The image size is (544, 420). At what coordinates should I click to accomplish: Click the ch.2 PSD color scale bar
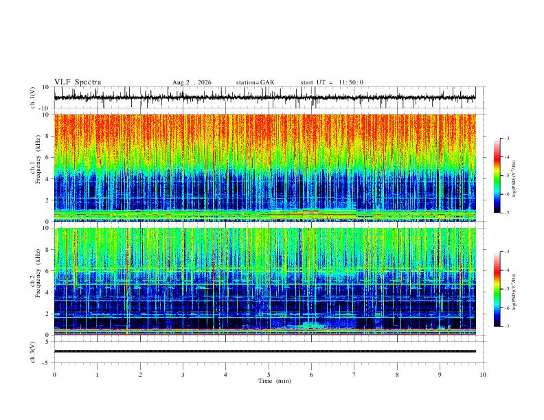(x=497, y=289)
